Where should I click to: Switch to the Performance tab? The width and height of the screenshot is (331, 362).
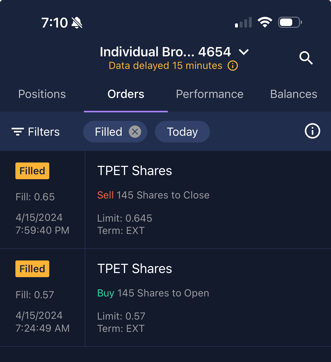click(x=209, y=94)
